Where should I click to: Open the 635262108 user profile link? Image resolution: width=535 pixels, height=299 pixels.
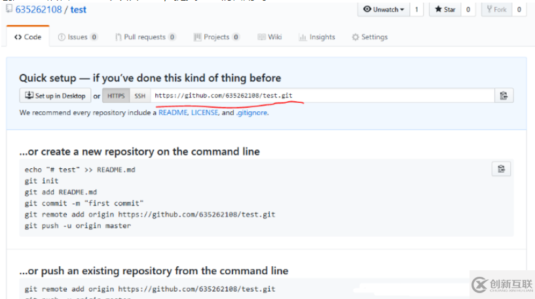pos(39,10)
